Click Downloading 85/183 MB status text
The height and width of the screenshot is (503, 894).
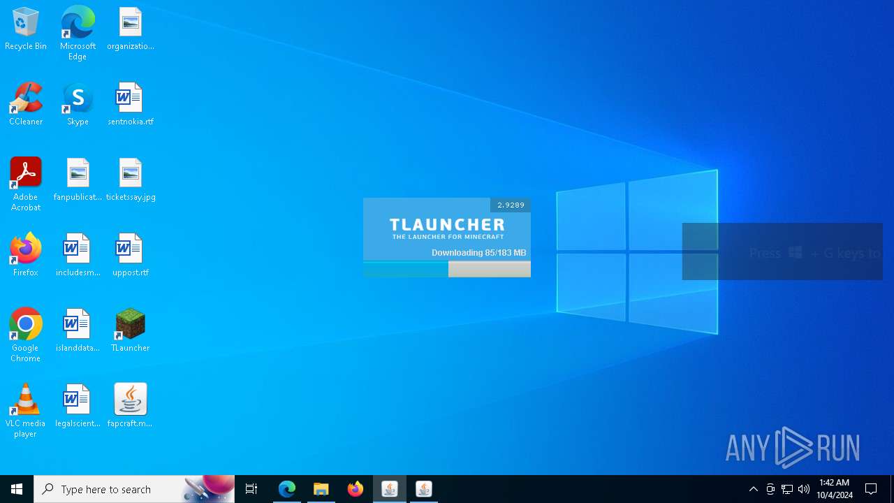pyautogui.click(x=478, y=252)
